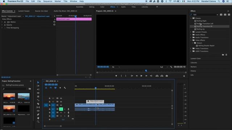Select the Rolling Shutter Repair effect
This screenshot has height=130, width=232.
click(206, 46)
